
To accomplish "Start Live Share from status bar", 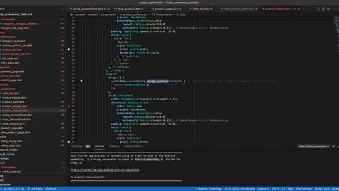I will point(35,189).
